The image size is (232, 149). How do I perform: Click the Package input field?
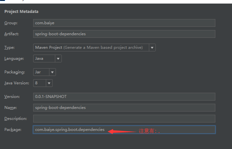[124, 130]
